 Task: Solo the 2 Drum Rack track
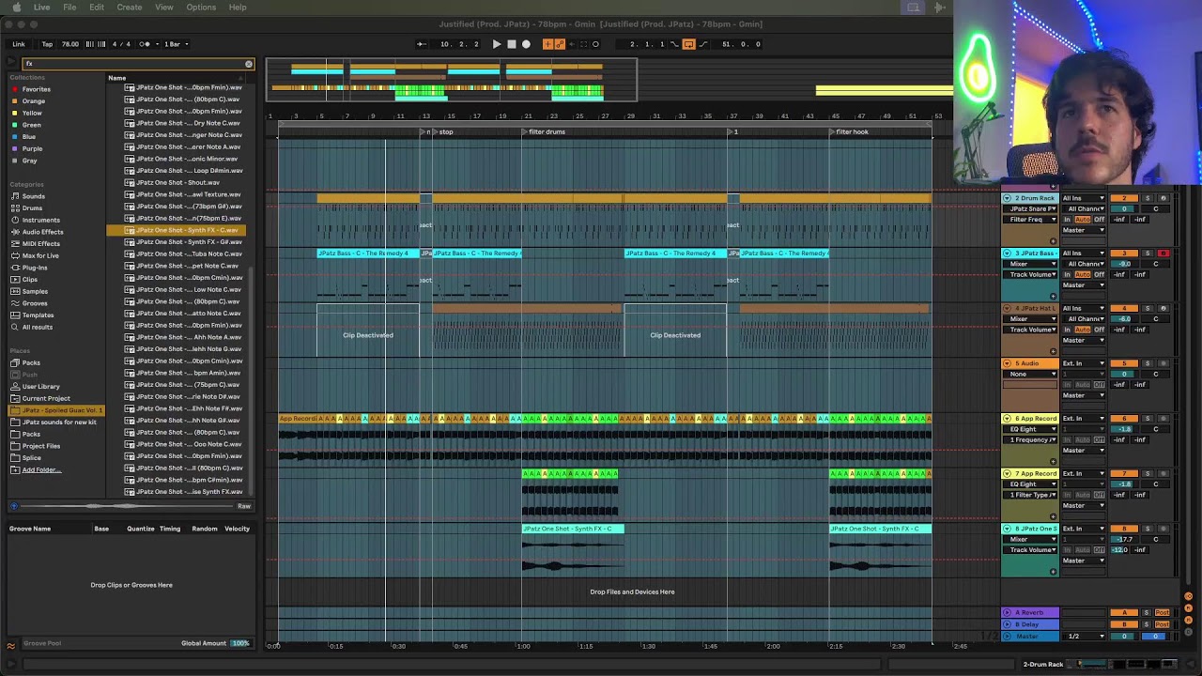(x=1147, y=198)
